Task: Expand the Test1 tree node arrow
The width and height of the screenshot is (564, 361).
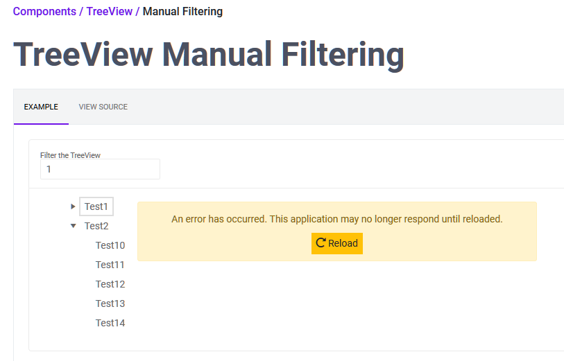Action: (73, 206)
